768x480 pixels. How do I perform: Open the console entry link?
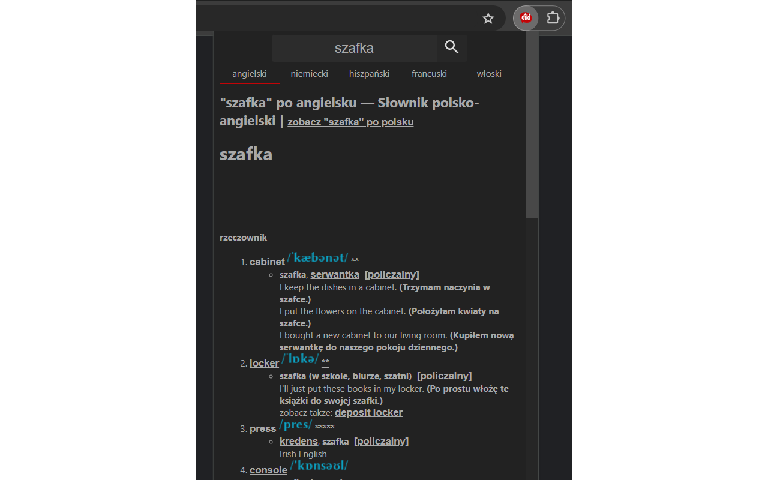(x=268, y=470)
